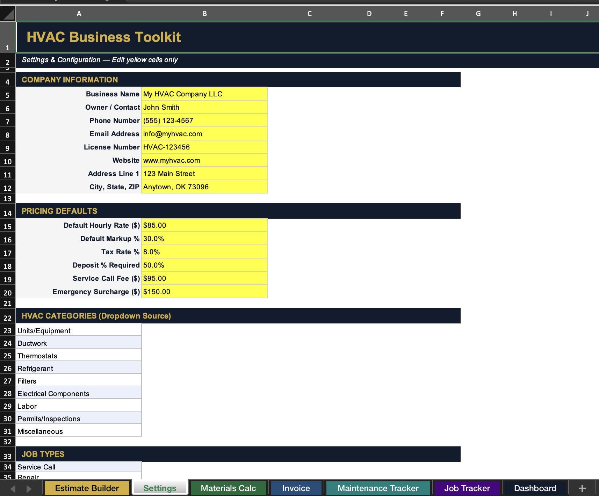The width and height of the screenshot is (599, 496).
Task: Select row 23 header
Action: coord(8,330)
